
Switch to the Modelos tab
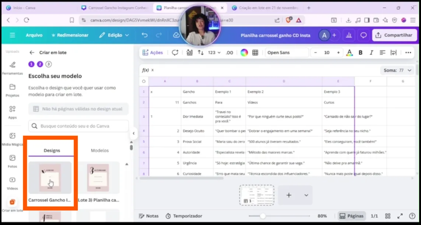[100, 150]
